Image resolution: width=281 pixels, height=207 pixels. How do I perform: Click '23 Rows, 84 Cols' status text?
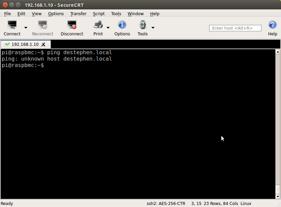(x=221, y=204)
